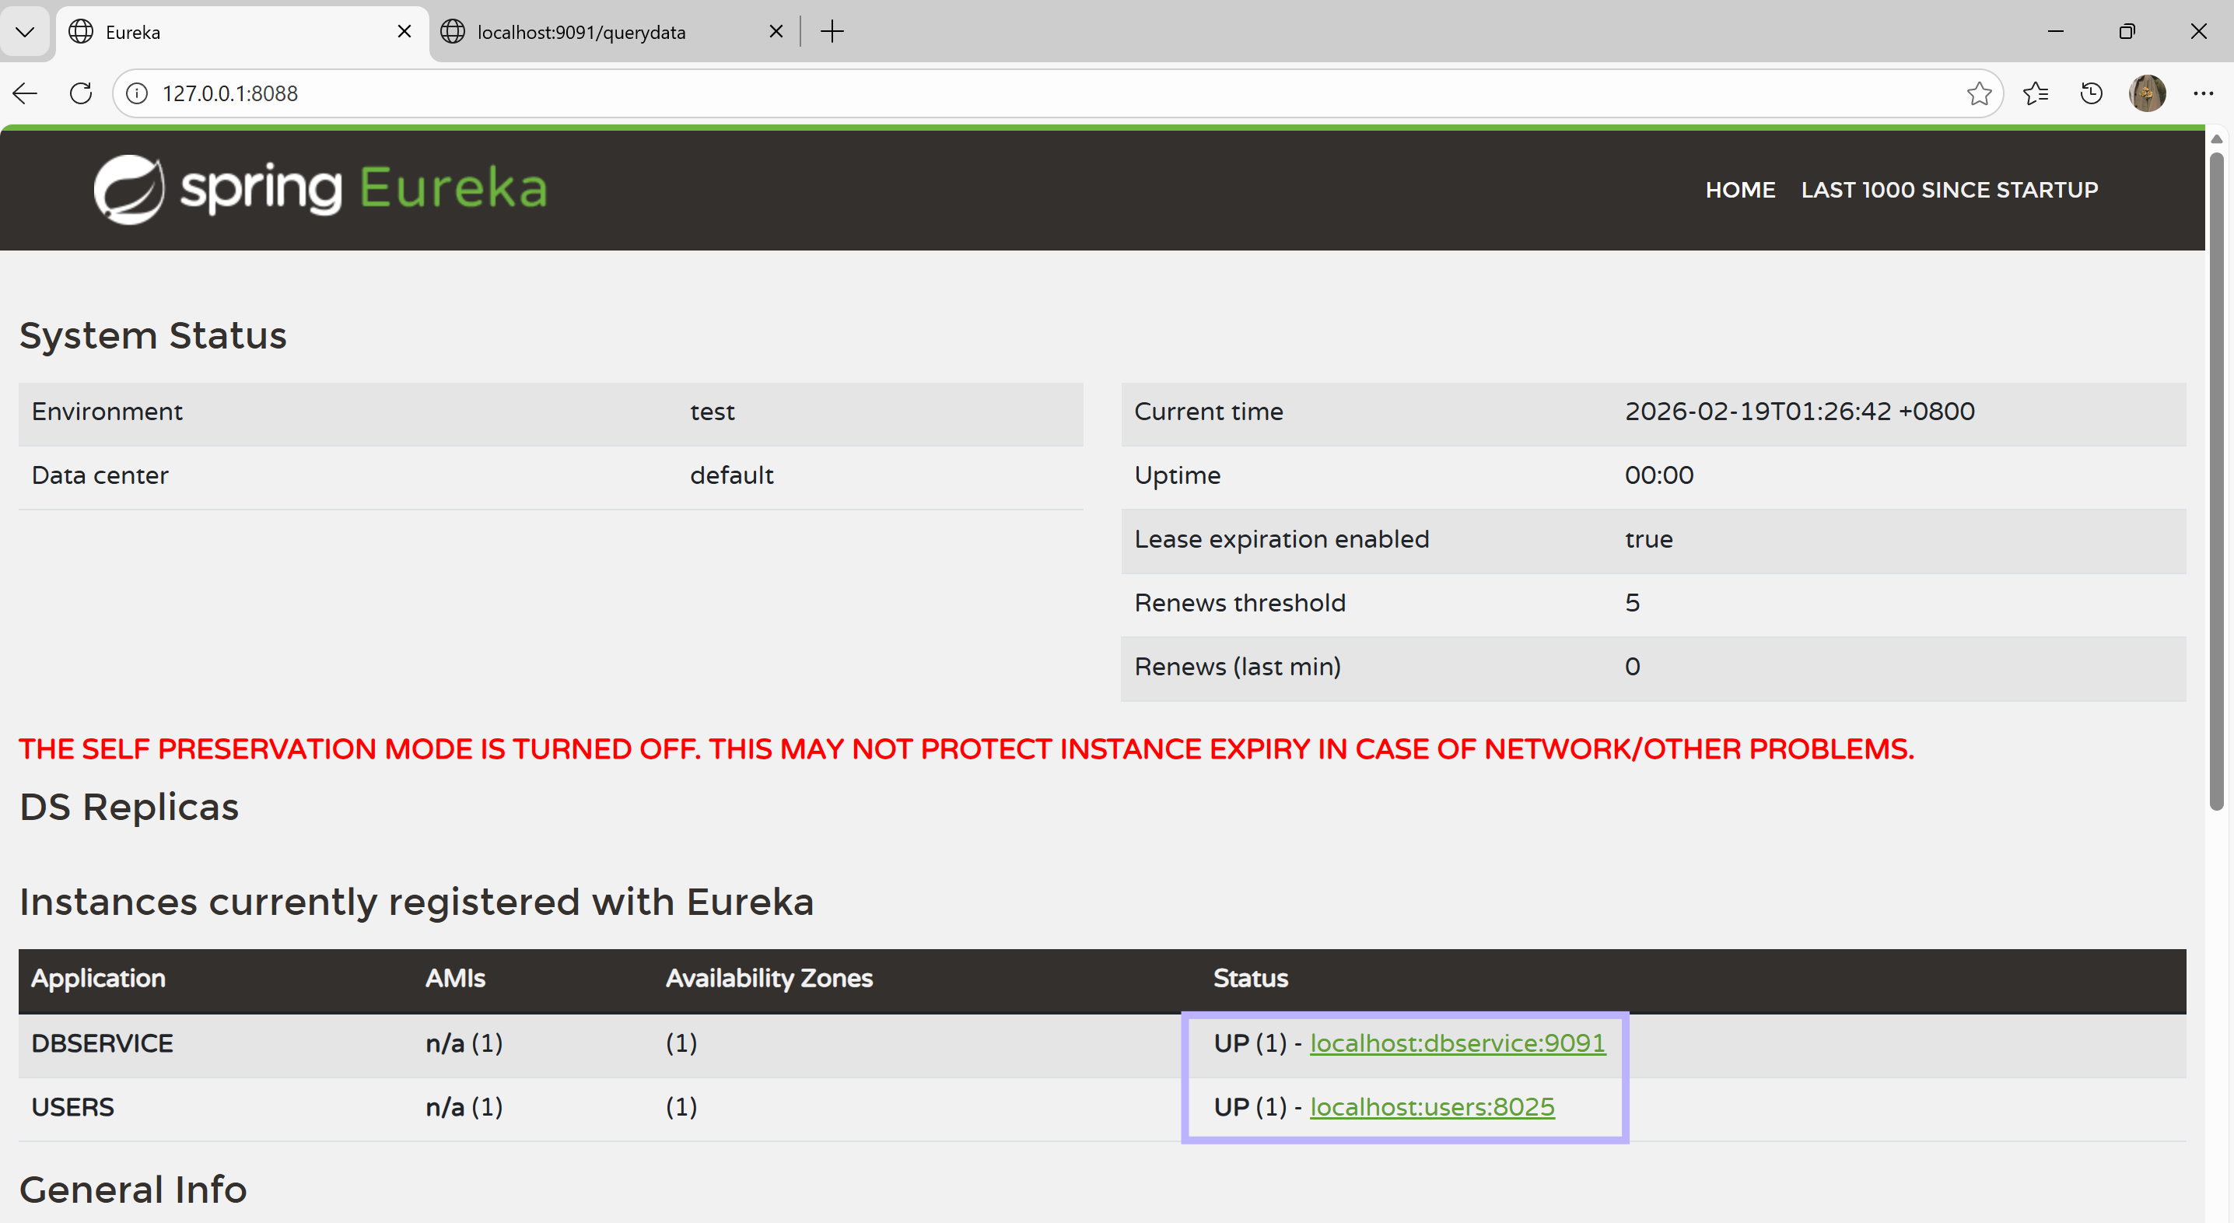
Task: Click the address bar URL field
Action: point(1041,93)
